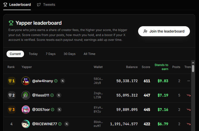Image resolution: width=199 pixels, height=131 pixels.
Task: Select the All Time filter
Action: [89, 54]
